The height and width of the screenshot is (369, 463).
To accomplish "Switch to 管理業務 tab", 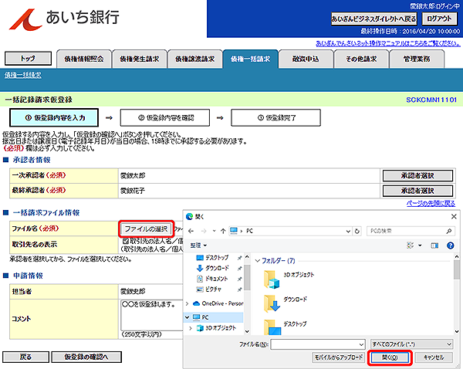I will (417, 59).
